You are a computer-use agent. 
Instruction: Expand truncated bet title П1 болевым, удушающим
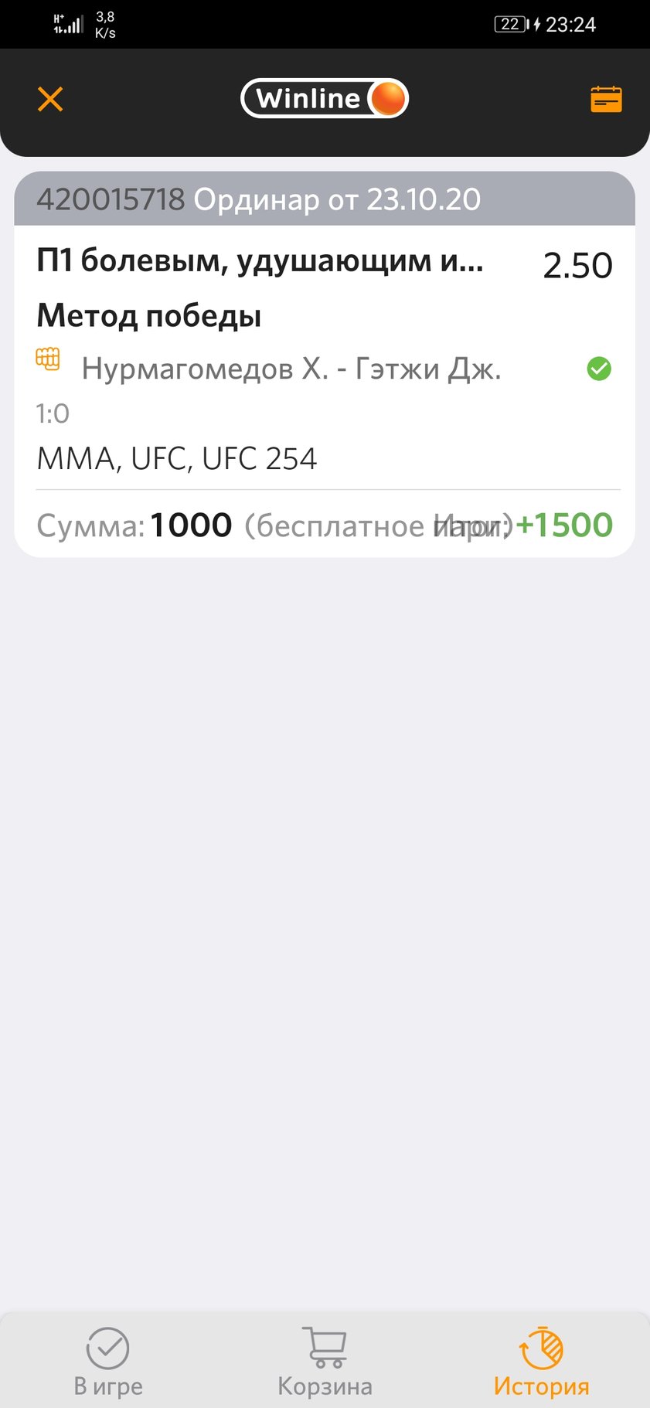coord(260,261)
